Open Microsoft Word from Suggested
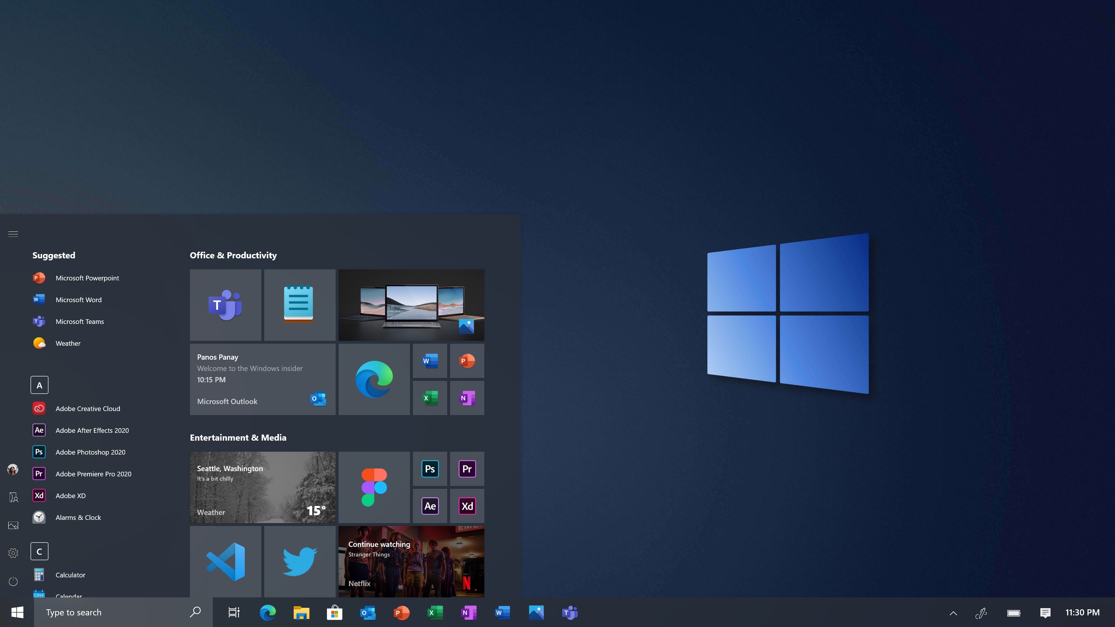Screen dimensions: 1115x627 pos(68,300)
